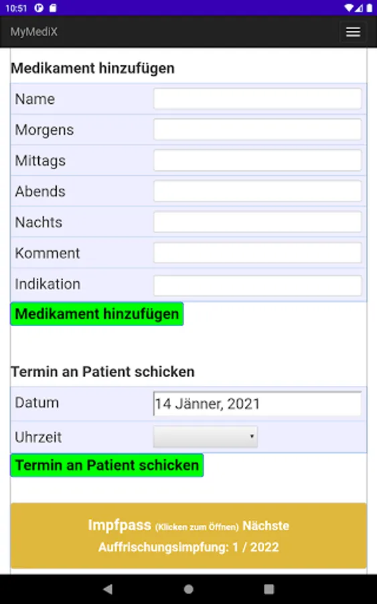Select the Mittags text box
377x604 pixels.
click(x=258, y=160)
